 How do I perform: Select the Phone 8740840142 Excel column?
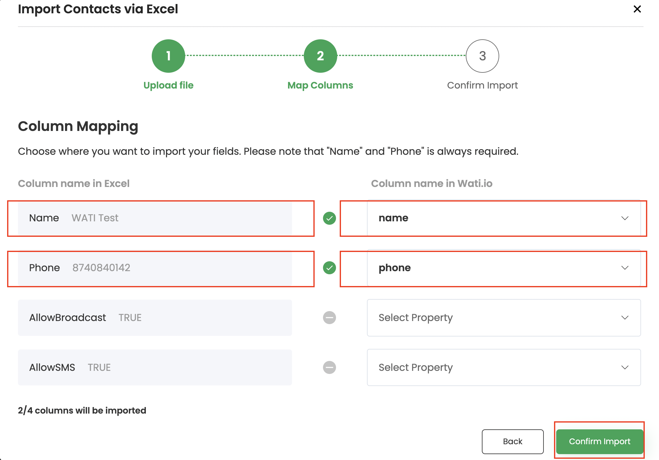[155, 268]
